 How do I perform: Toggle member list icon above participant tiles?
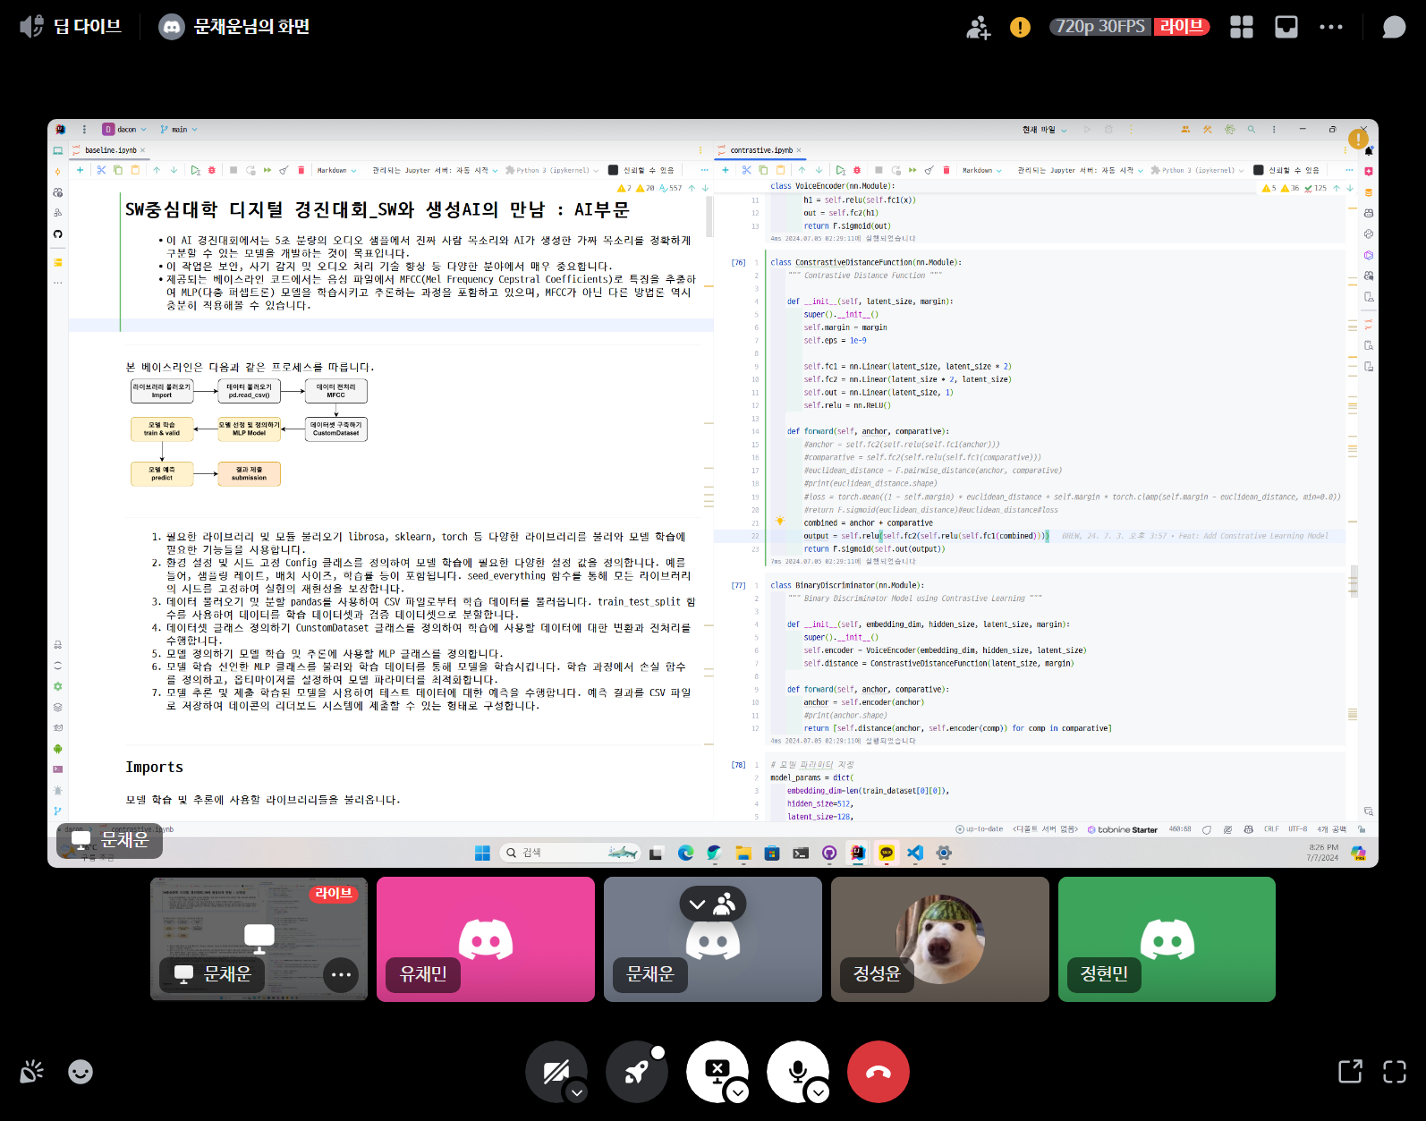725,904
